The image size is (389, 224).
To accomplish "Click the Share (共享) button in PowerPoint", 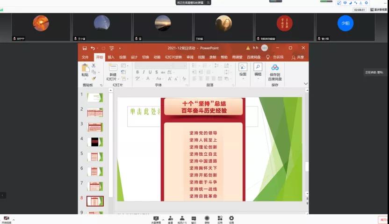I will coord(298,57).
